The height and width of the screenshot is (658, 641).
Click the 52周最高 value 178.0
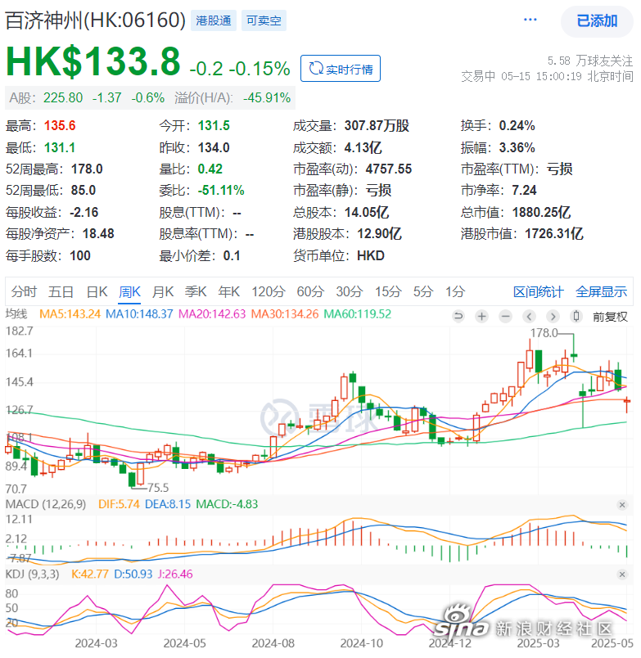tap(87, 169)
